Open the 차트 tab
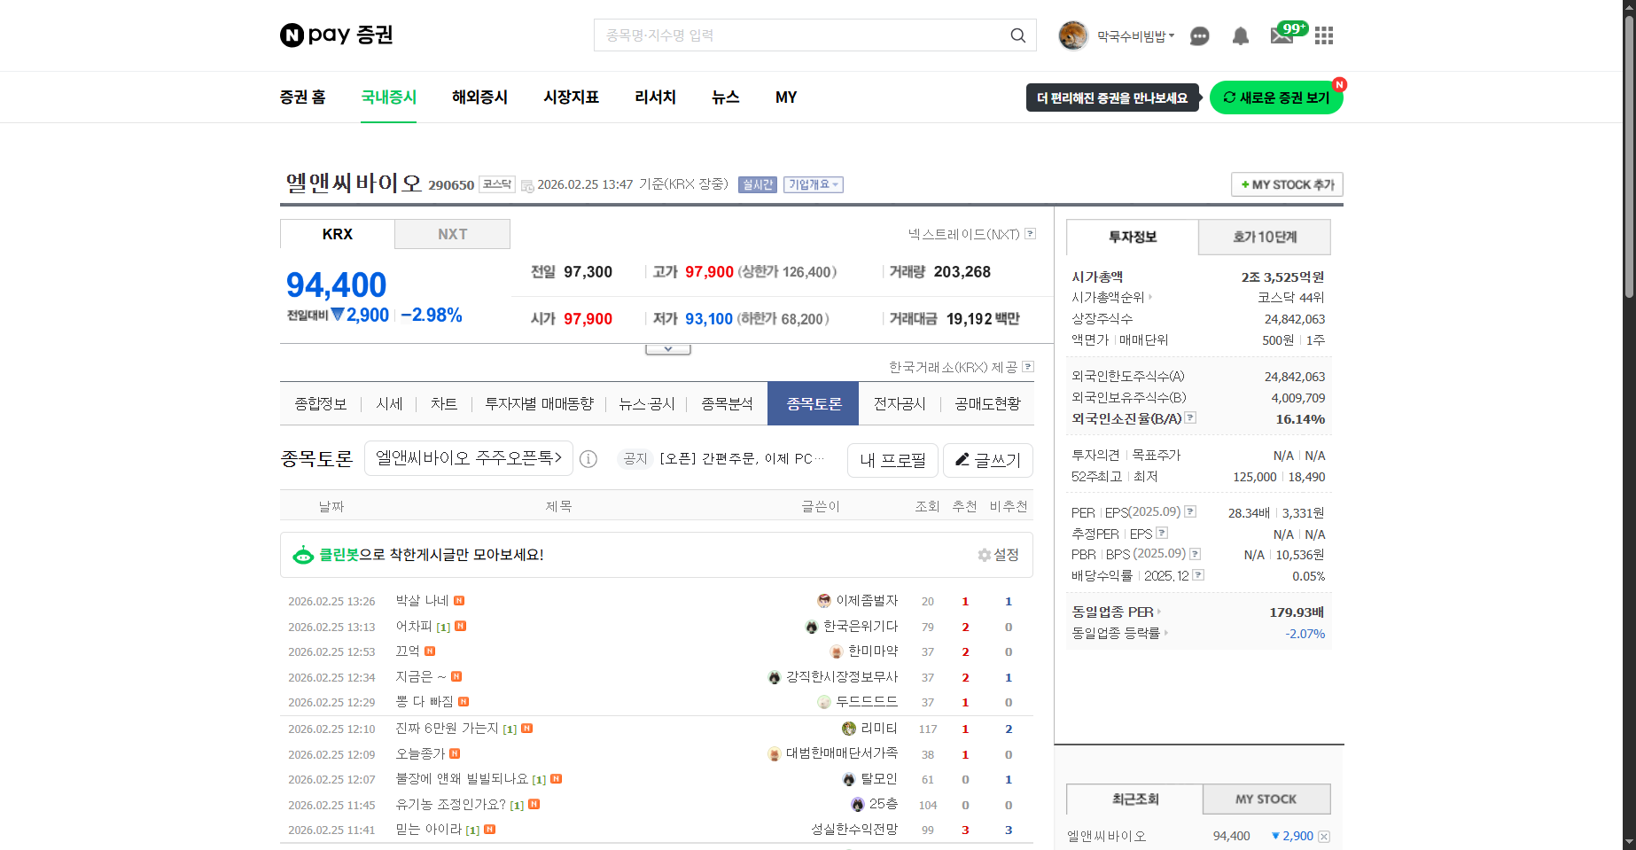This screenshot has width=1636, height=850. click(443, 404)
